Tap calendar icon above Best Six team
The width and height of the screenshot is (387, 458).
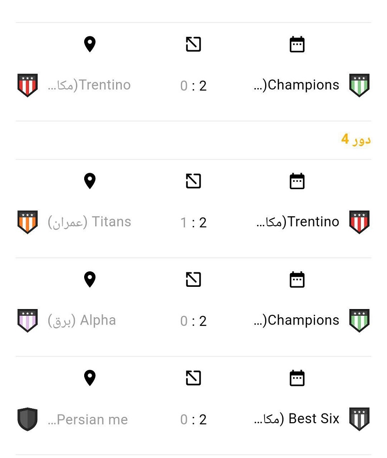pyautogui.click(x=297, y=378)
